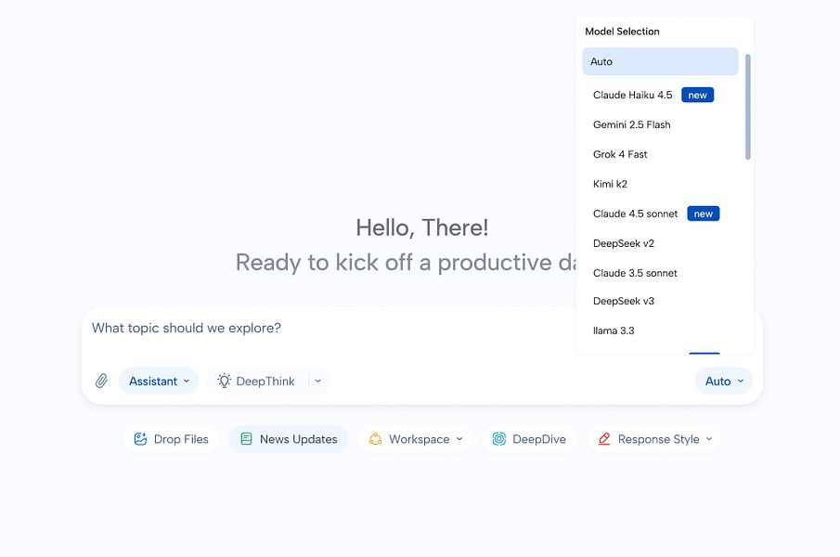Expand the Response Style dropdown chevron

coord(709,439)
